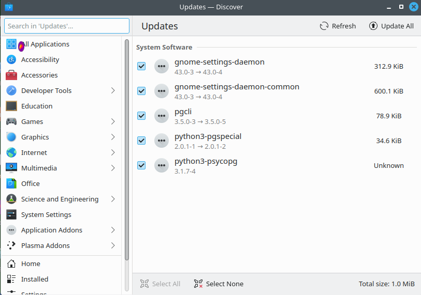The width and height of the screenshot is (421, 295).
Task: Click the gnome-settings-daemon-common package icon
Action: click(162, 91)
